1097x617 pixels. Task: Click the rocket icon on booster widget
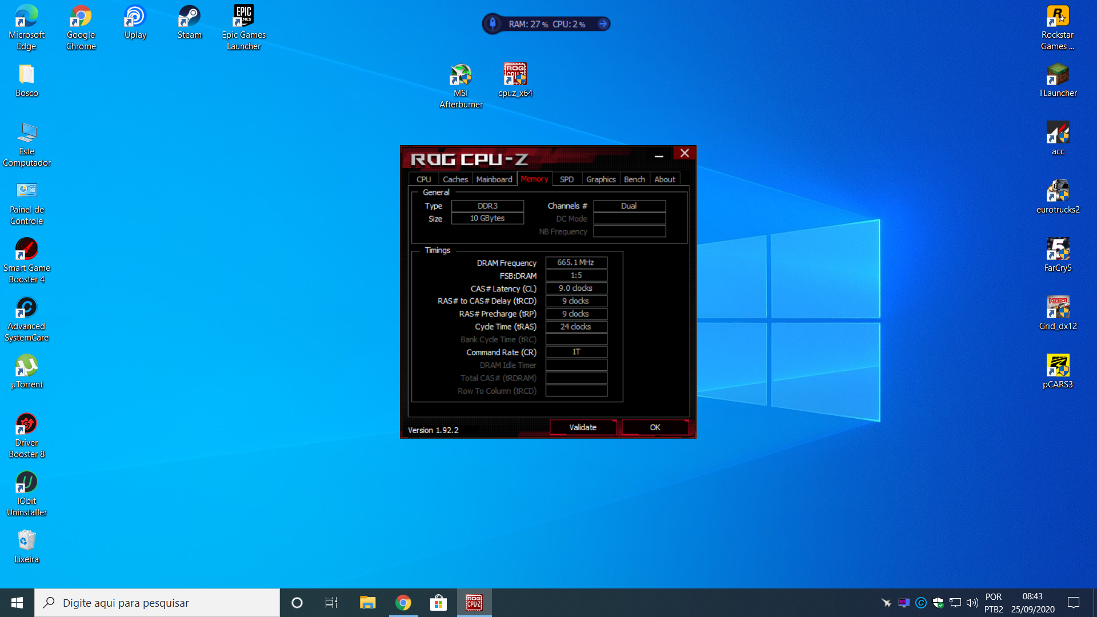[x=493, y=24]
